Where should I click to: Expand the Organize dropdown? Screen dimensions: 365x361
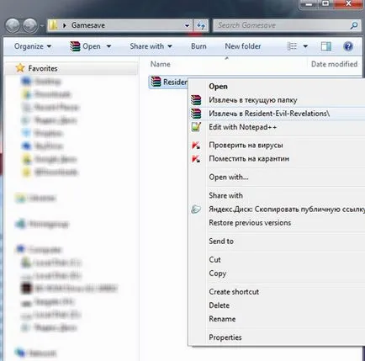(x=33, y=46)
